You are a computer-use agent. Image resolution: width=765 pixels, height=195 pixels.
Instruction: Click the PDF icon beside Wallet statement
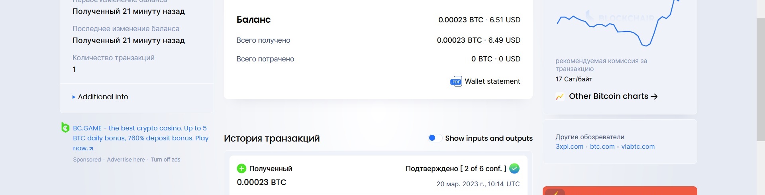[x=456, y=81]
